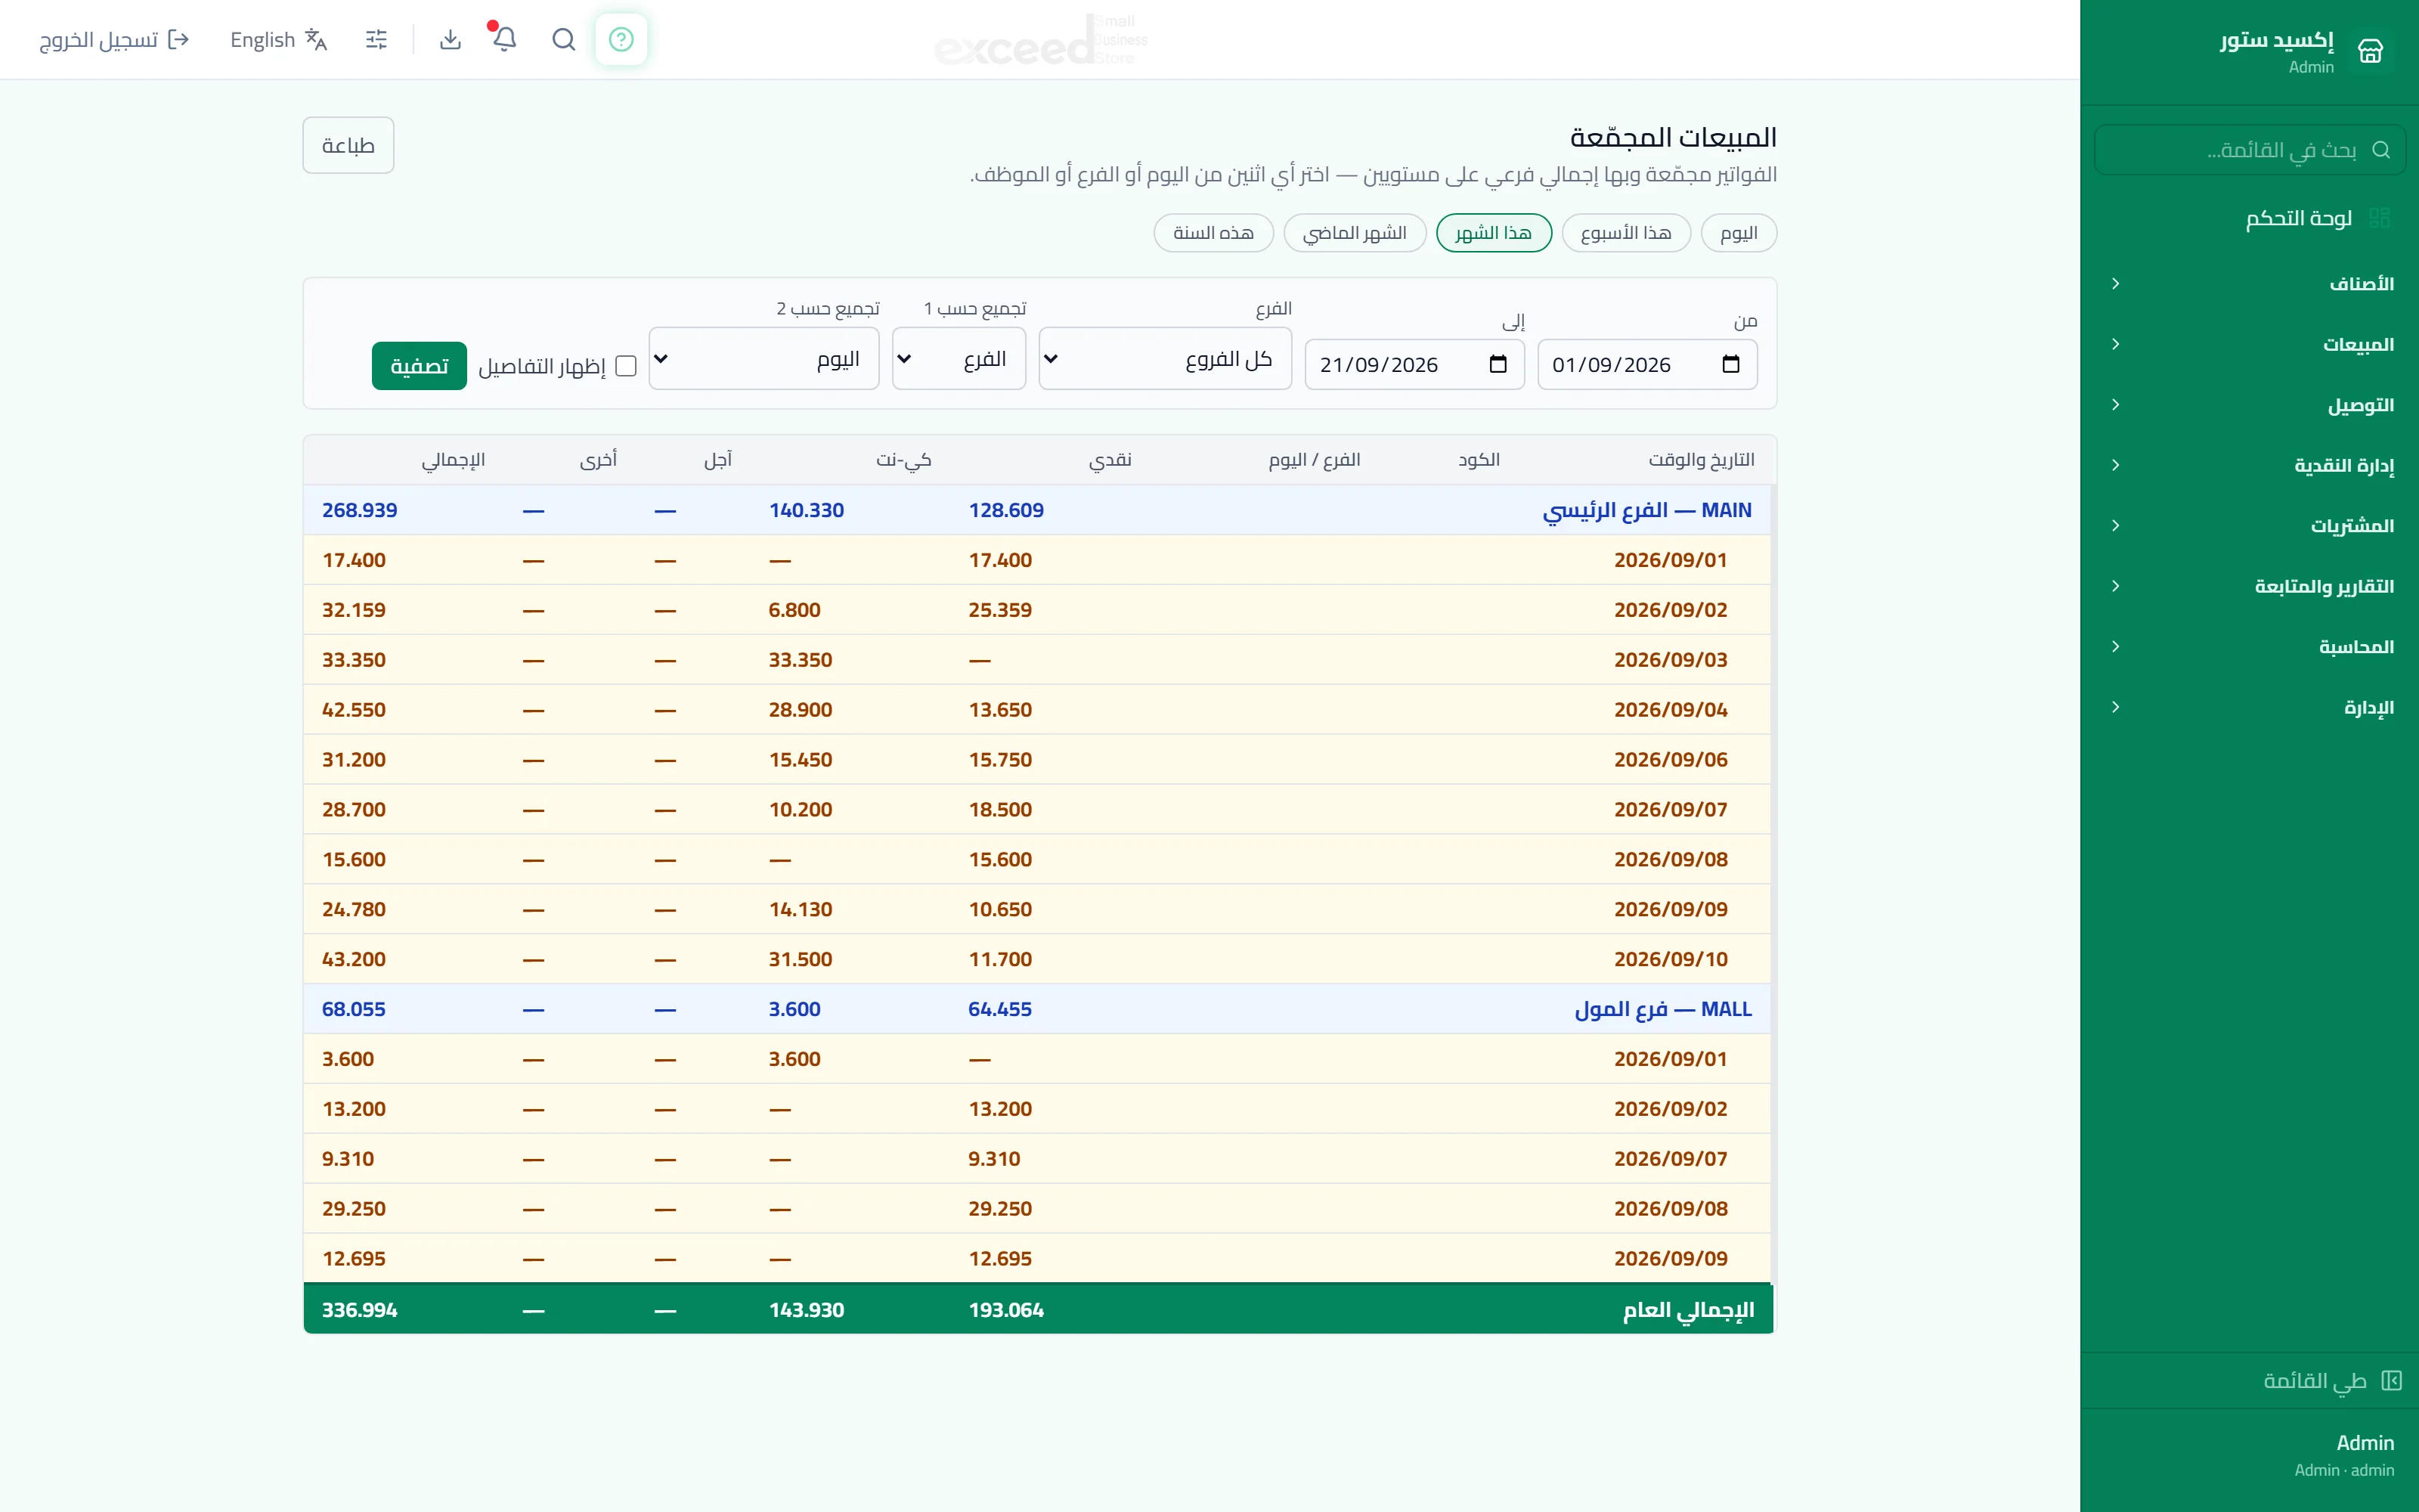Expand the المحاسبة menu
2419x1512 pixels.
point(2249,647)
